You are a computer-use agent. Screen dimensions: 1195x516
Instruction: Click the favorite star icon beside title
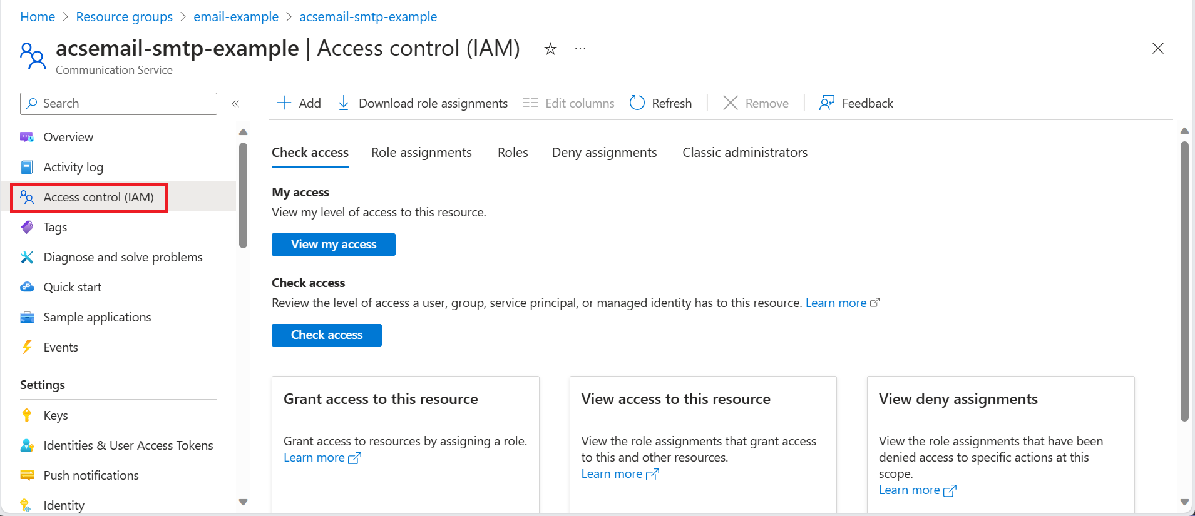550,49
